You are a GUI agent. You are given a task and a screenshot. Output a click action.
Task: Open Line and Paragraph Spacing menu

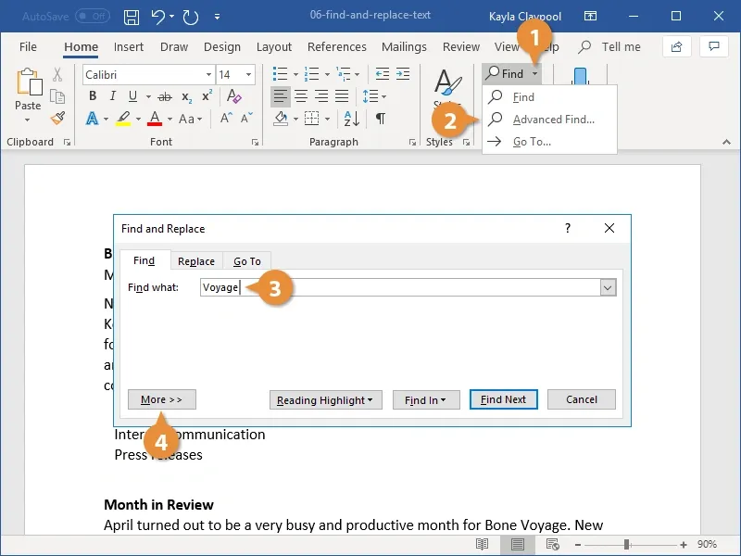(374, 96)
